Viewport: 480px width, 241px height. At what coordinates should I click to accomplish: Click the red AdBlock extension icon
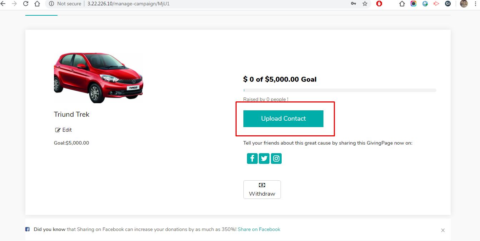[379, 4]
